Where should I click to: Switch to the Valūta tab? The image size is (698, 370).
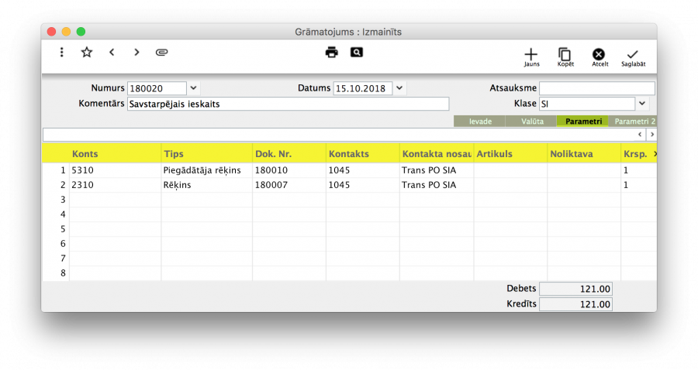click(531, 122)
